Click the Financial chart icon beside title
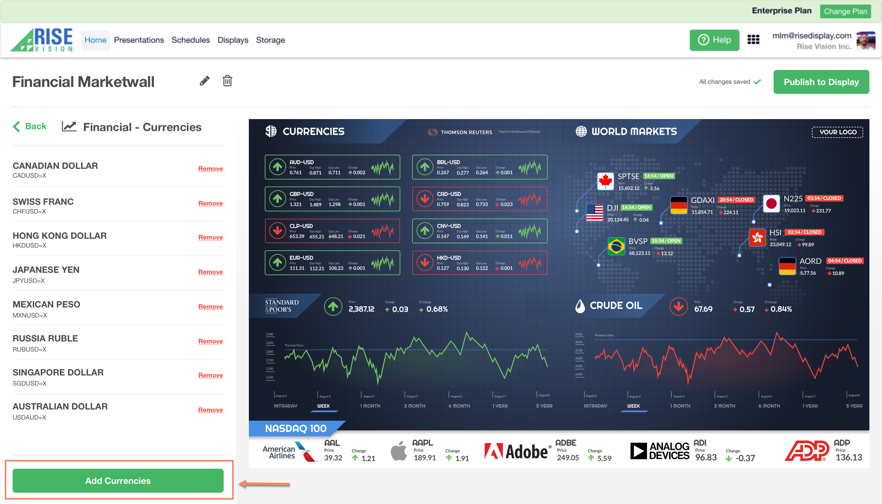 pos(69,127)
